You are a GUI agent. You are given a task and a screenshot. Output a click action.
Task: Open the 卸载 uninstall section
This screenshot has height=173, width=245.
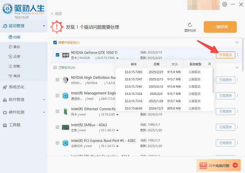(x=16, y=66)
